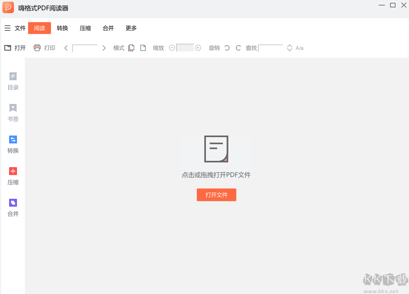Click the 打印 print icon
Screen dimensions: 409x294
click(x=38, y=48)
